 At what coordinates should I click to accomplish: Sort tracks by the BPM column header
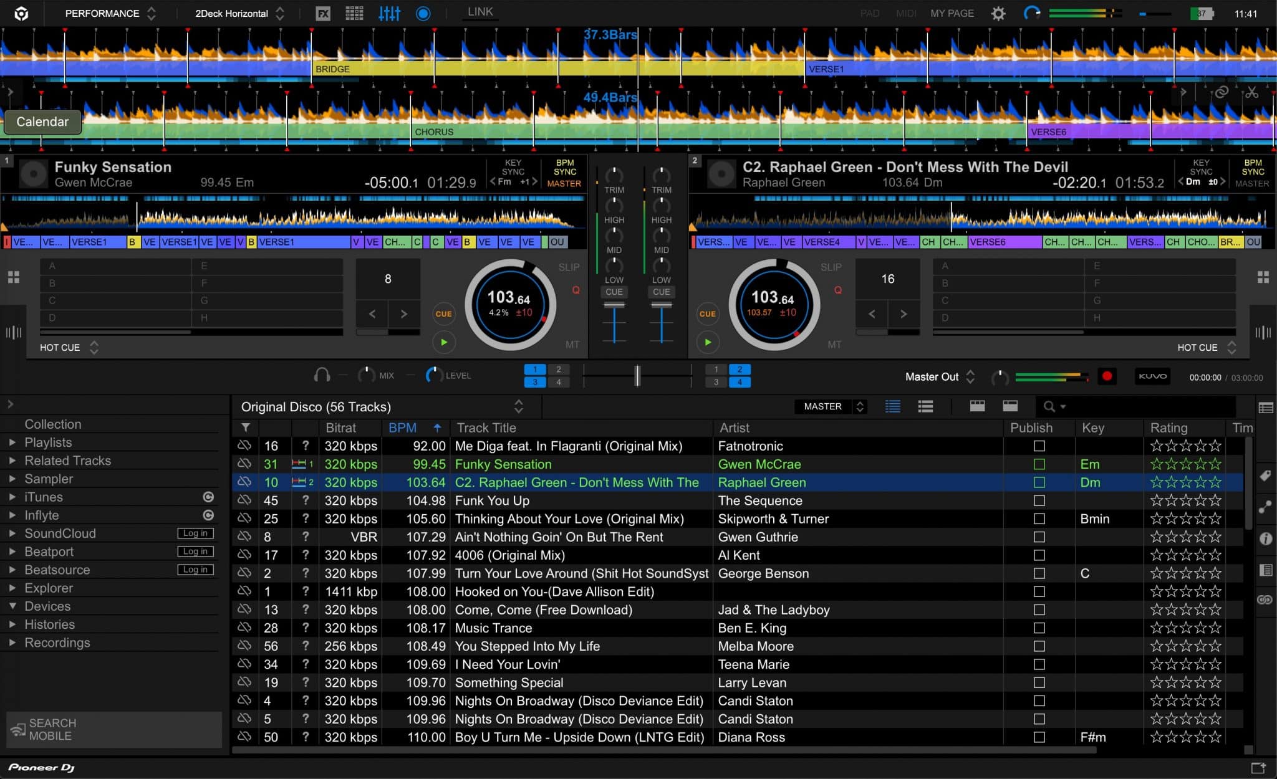click(x=403, y=428)
